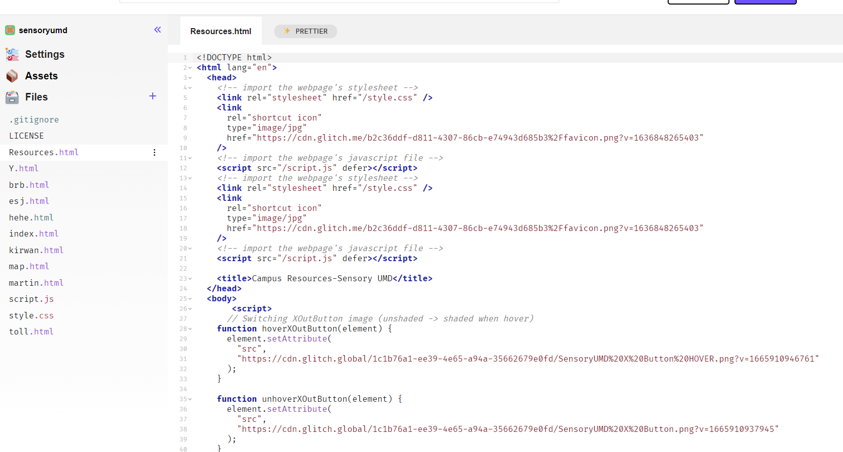Open Resources.html file options menu

[154, 152]
